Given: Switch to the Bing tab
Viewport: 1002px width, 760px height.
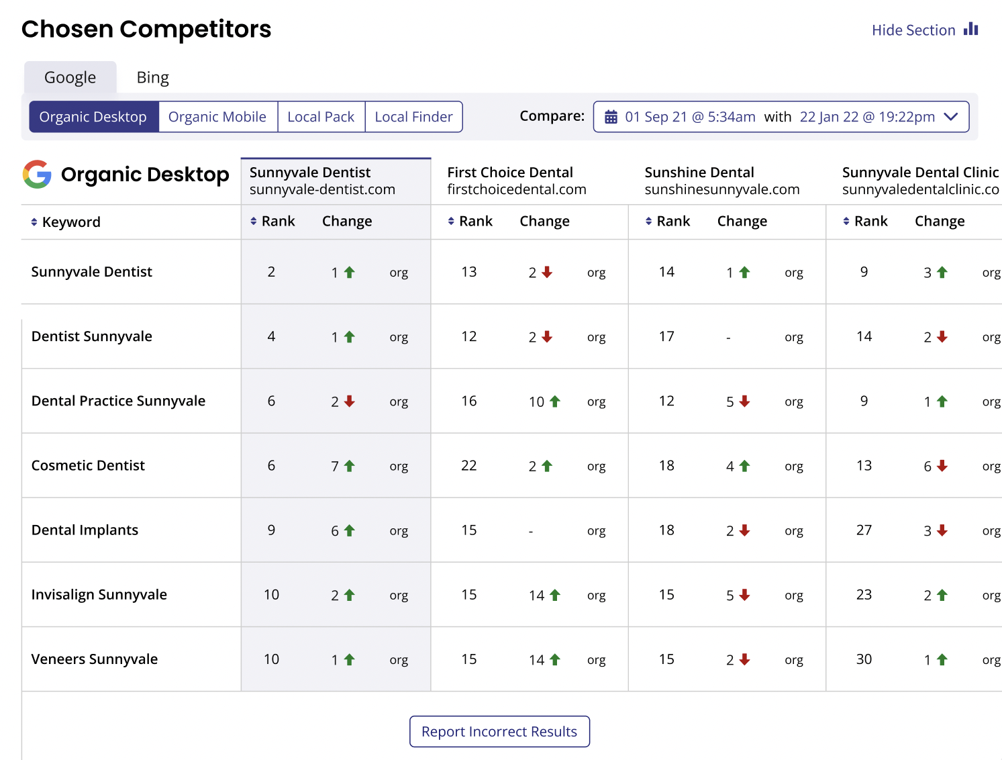Looking at the screenshot, I should (153, 78).
